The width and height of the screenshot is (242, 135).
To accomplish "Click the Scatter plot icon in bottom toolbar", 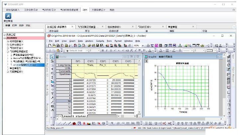I will (x=65, y=123).
